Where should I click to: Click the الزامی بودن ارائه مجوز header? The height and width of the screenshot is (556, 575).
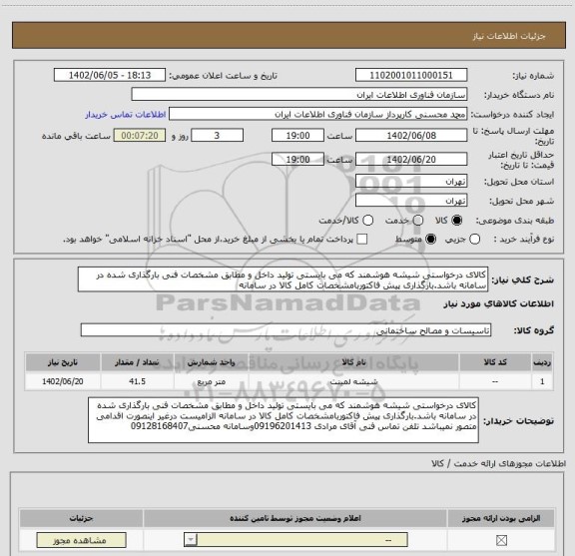(x=501, y=518)
